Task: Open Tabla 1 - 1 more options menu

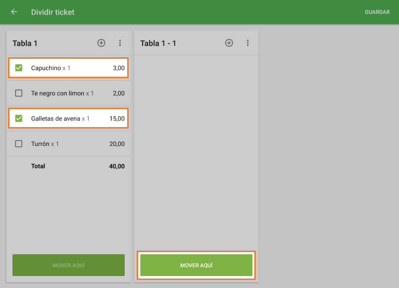Action: point(248,43)
